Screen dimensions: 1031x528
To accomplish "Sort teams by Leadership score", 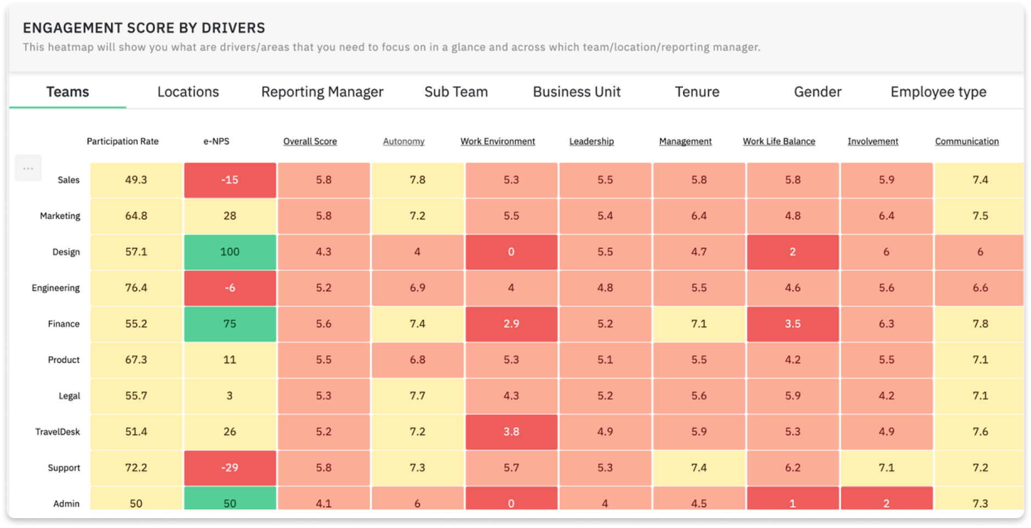I will coord(591,141).
